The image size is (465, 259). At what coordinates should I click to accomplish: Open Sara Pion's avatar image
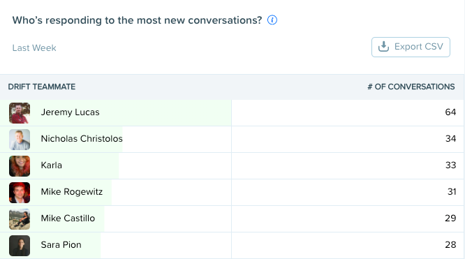(20, 246)
